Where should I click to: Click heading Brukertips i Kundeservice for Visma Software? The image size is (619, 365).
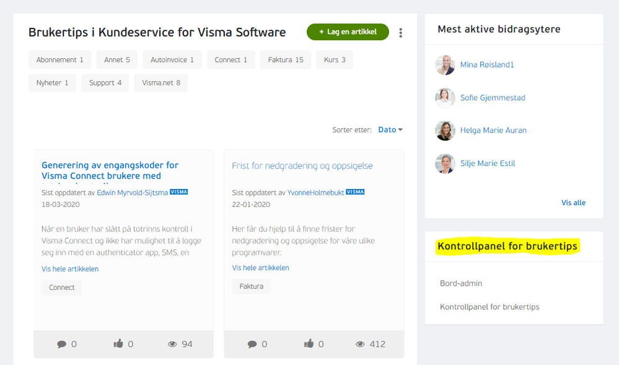click(x=157, y=32)
